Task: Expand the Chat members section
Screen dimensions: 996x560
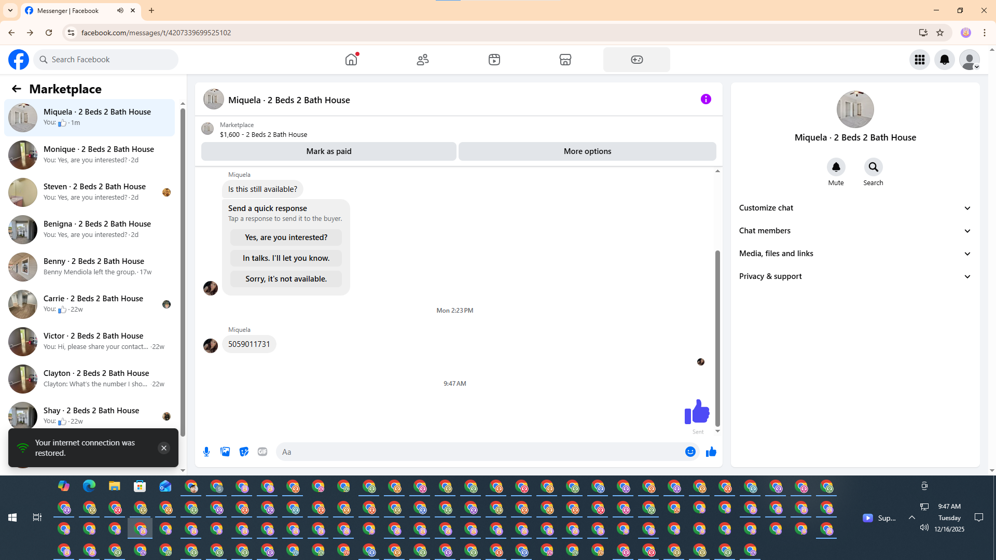Action: pyautogui.click(x=855, y=231)
